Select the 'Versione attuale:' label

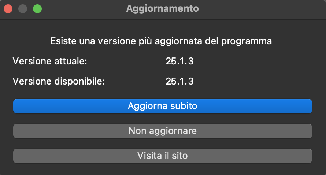click(50, 61)
